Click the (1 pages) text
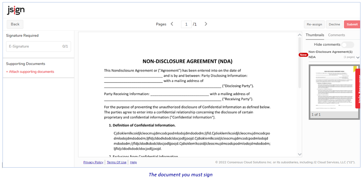 (349, 57)
